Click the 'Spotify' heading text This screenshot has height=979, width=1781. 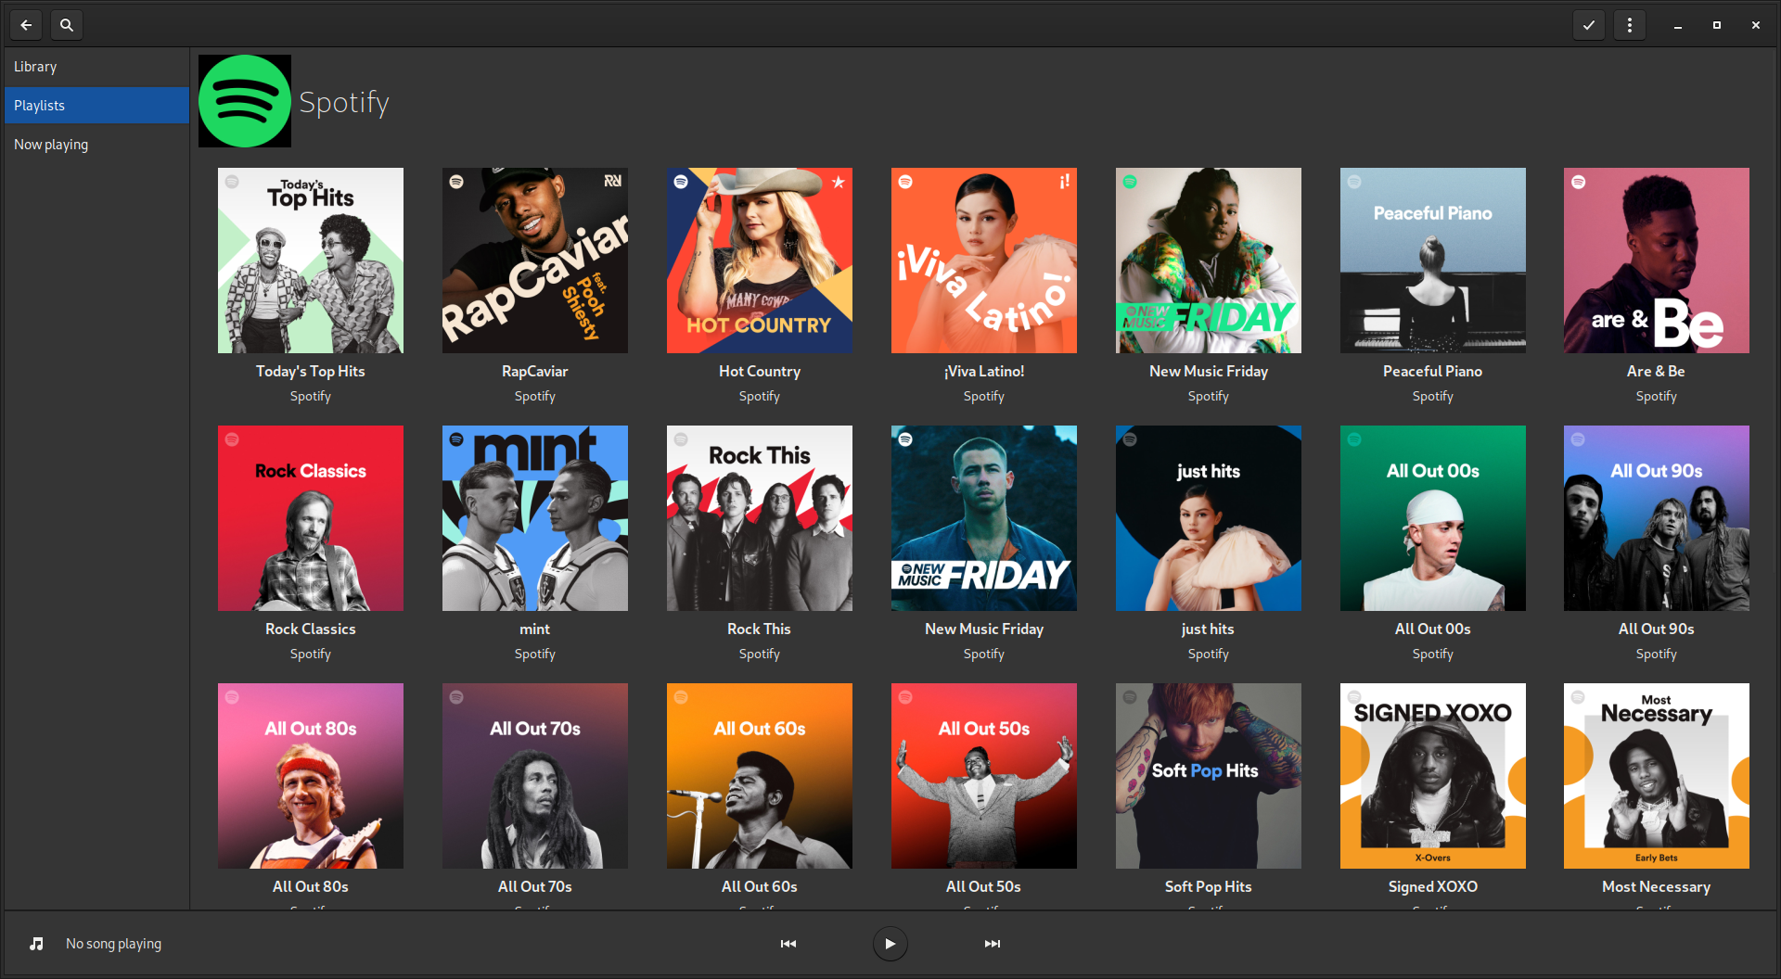pyautogui.click(x=344, y=102)
